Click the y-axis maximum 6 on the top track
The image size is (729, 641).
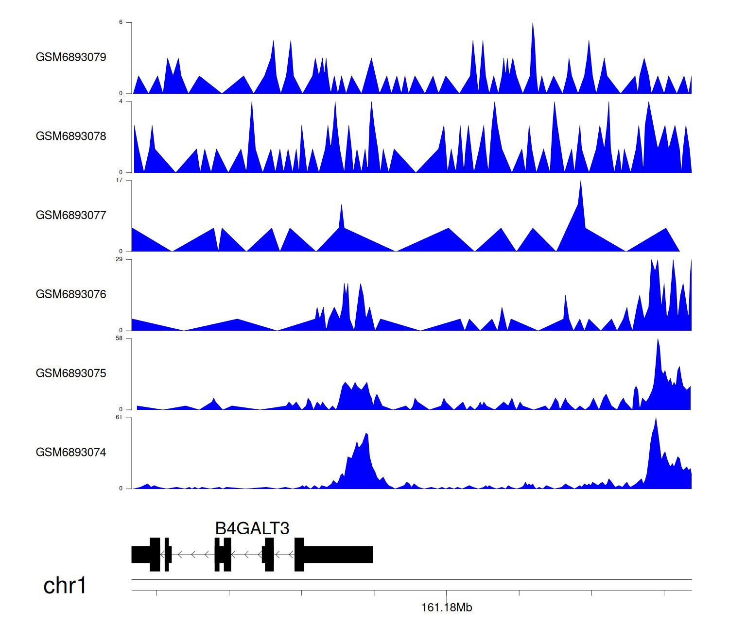(121, 22)
